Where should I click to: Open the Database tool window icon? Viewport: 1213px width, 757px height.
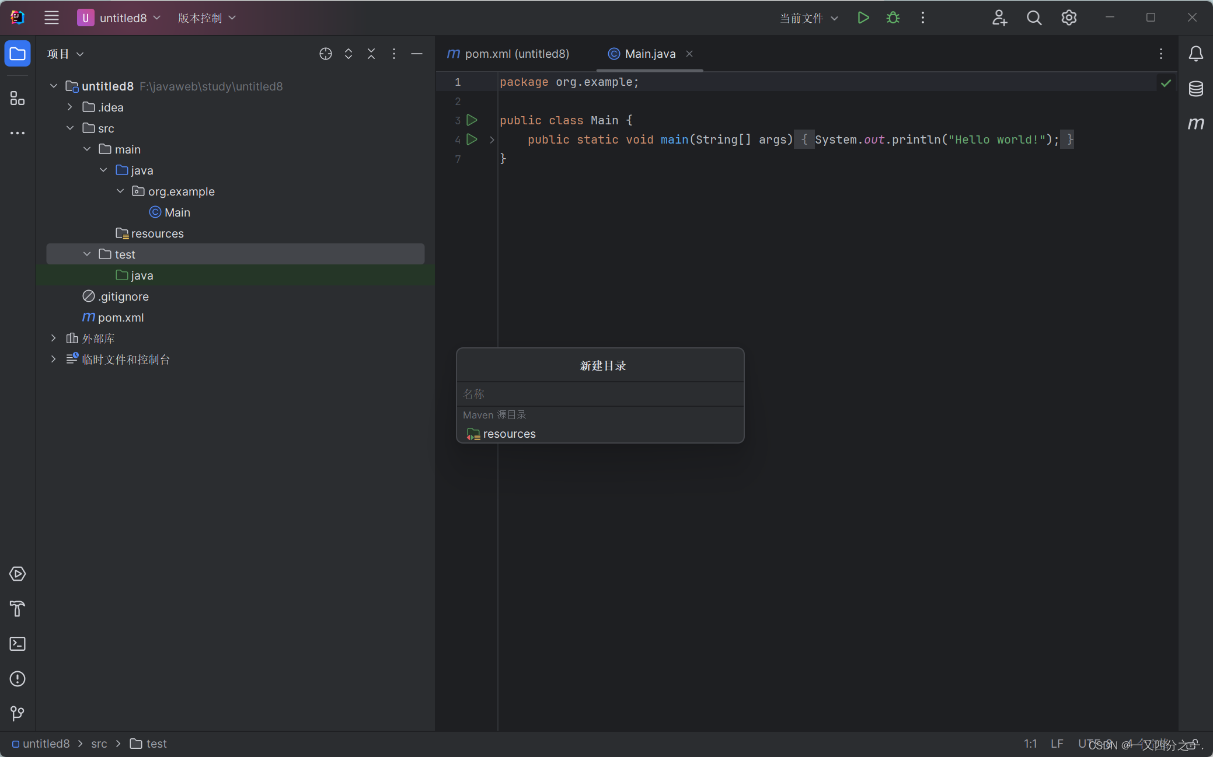pyautogui.click(x=1195, y=89)
